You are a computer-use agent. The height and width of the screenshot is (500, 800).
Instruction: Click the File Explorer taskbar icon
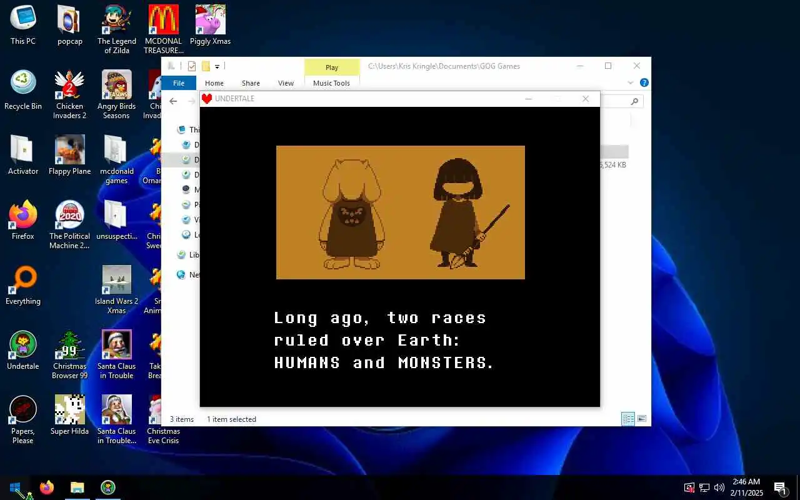[x=77, y=487]
